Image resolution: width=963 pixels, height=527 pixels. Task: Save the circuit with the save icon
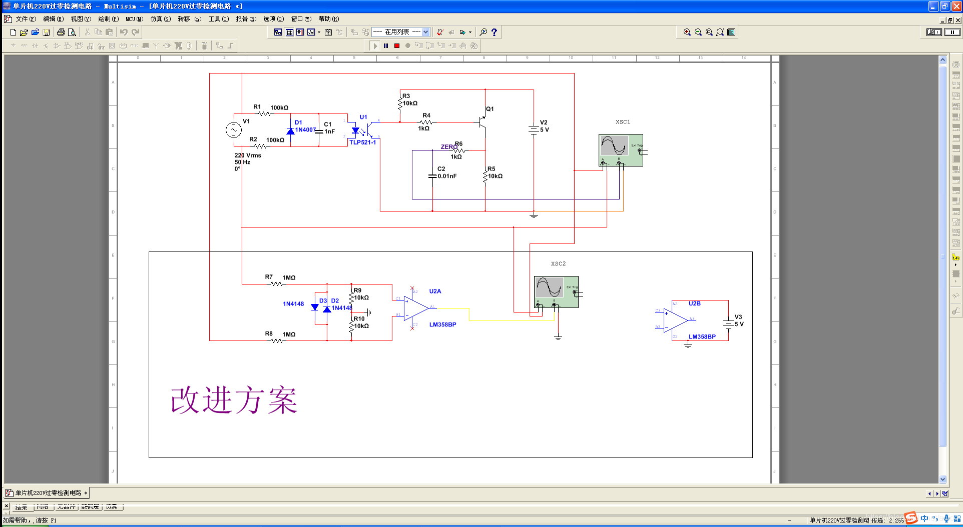point(46,32)
